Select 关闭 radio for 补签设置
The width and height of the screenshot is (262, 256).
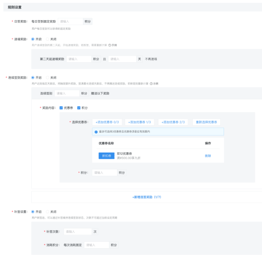click(48, 212)
